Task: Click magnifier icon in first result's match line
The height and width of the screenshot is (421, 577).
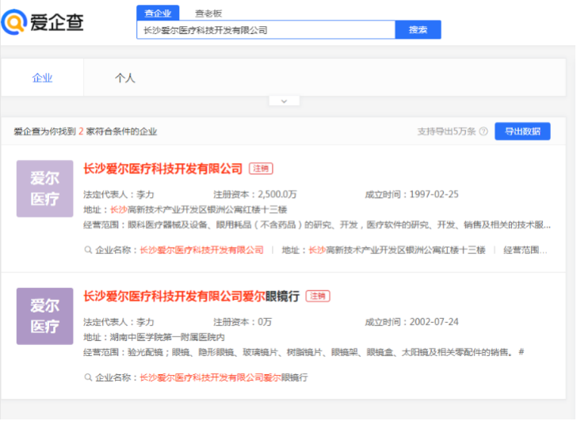Action: coord(88,250)
